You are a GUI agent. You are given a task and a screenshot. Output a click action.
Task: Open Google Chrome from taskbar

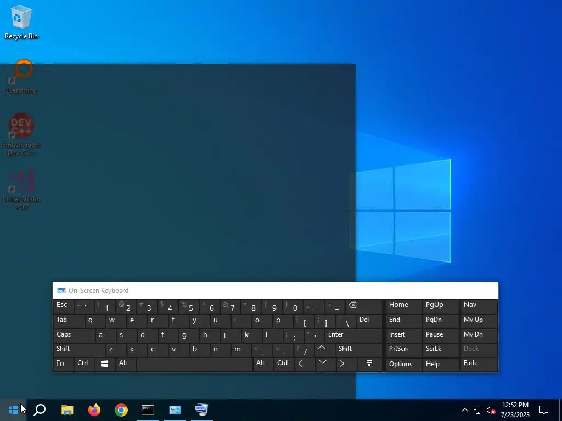click(121, 410)
